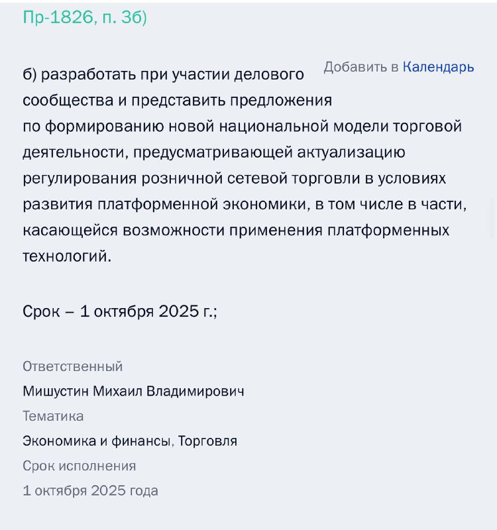
Task: Click the phrase представить предложения
Action: click(x=231, y=101)
